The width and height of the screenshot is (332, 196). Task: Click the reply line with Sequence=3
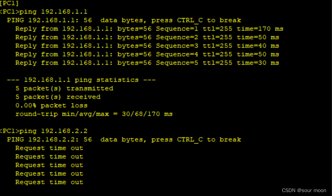(x=147, y=46)
